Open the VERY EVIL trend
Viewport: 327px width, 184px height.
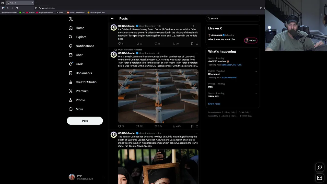tap(214, 97)
